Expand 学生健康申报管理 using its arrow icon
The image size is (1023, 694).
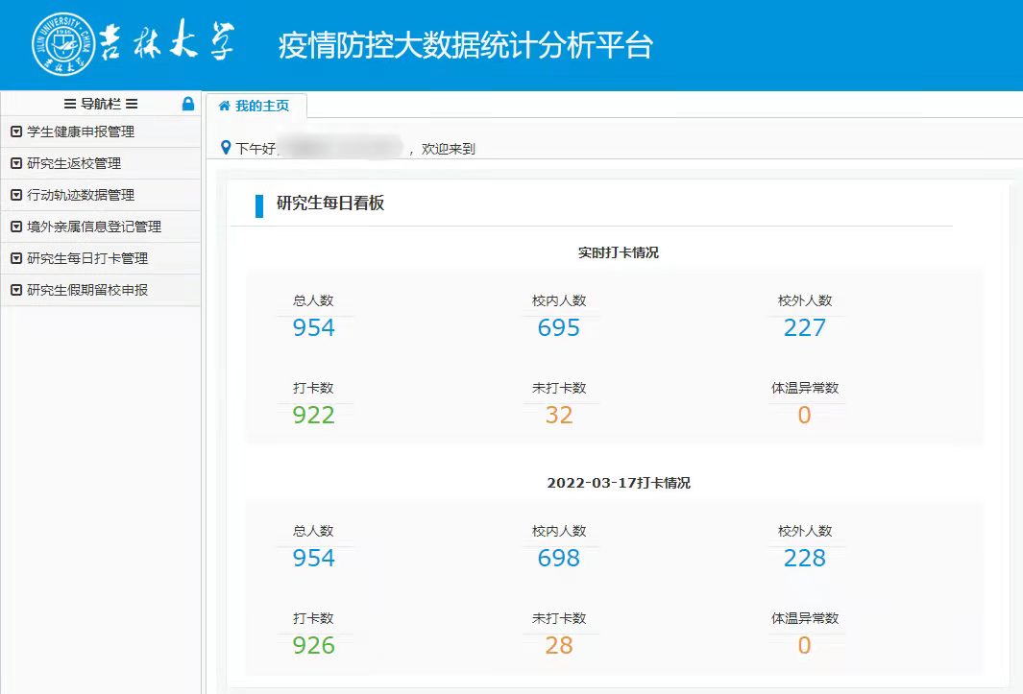[16, 132]
